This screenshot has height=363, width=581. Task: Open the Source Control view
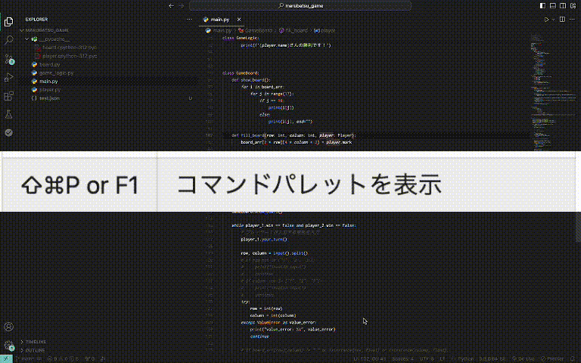click(8, 59)
